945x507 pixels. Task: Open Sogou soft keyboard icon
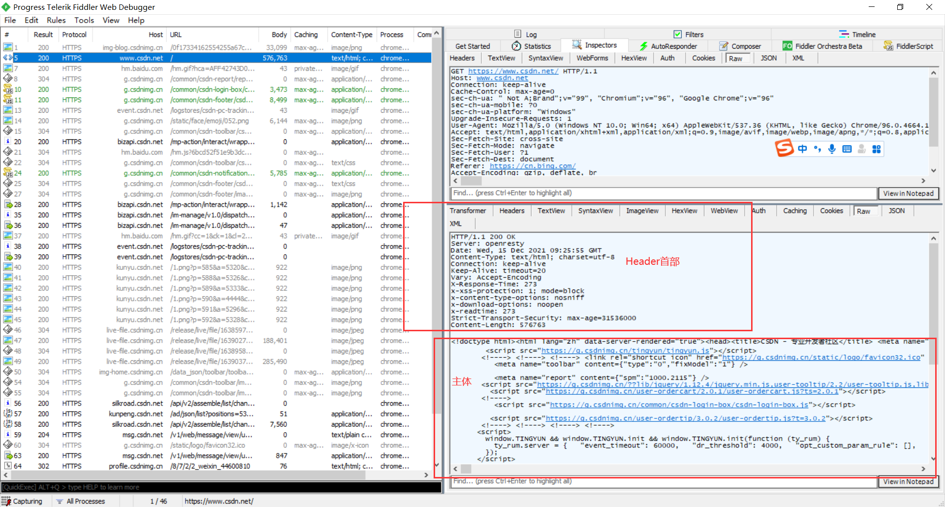tap(847, 149)
